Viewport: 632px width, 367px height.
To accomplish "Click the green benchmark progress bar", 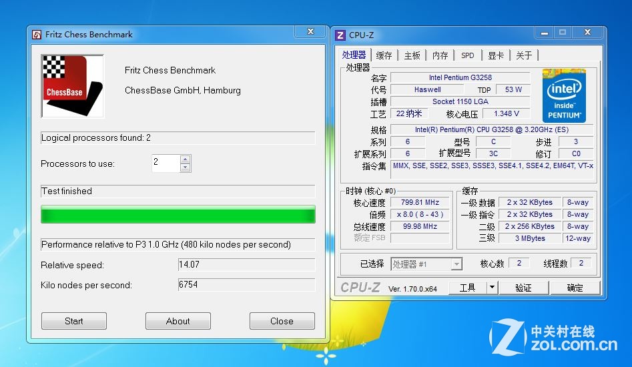I will coord(178,214).
